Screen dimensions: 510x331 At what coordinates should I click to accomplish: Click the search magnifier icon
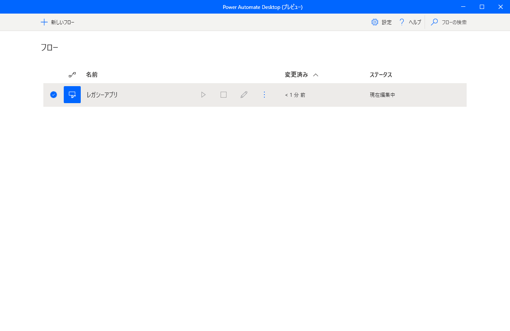pyautogui.click(x=434, y=22)
